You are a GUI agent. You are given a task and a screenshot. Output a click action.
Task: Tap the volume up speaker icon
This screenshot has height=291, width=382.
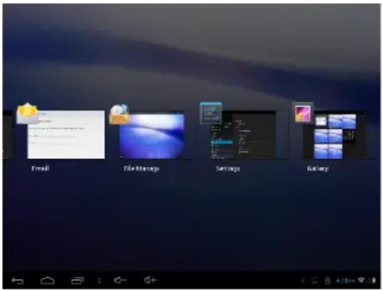(x=150, y=280)
